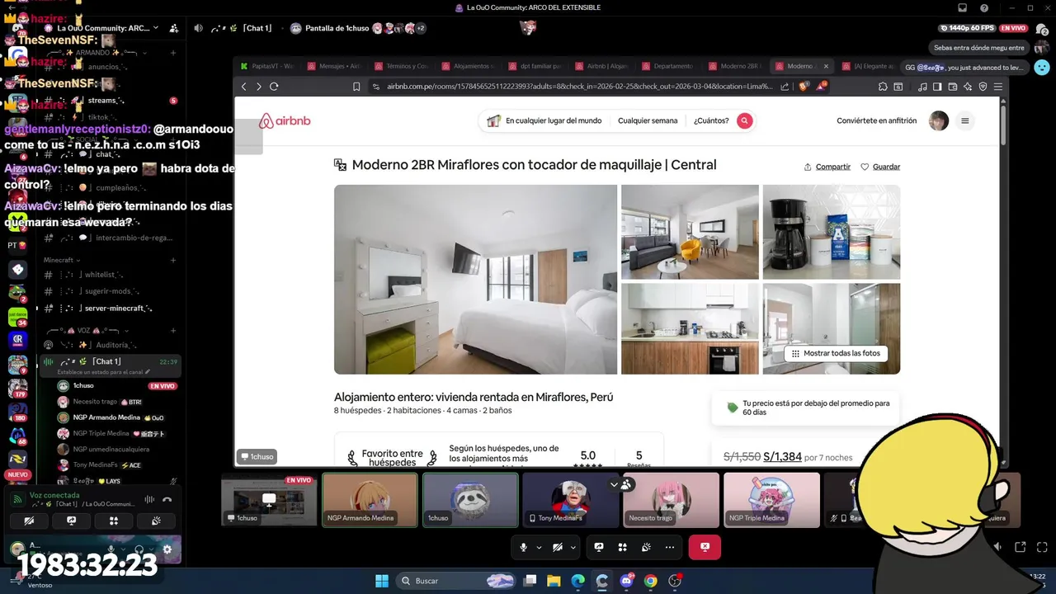Click the red Airbnb search button
Image resolution: width=1056 pixels, height=594 pixels.
point(745,120)
